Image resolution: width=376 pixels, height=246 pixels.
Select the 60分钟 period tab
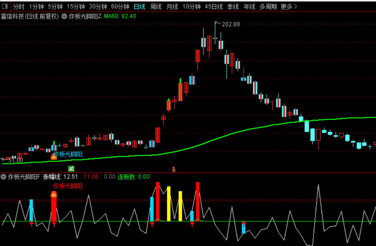[120, 7]
